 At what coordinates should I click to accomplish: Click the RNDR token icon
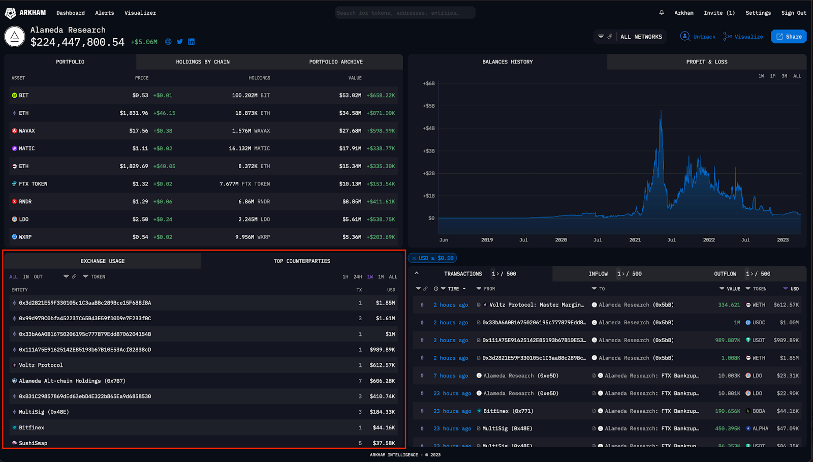[14, 202]
